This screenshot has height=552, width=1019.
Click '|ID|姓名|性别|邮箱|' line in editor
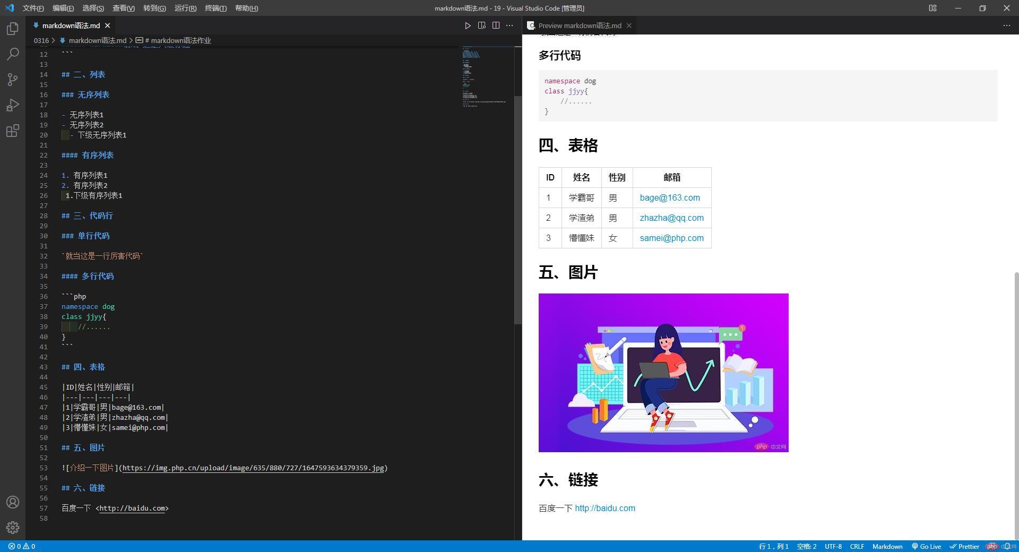(98, 387)
